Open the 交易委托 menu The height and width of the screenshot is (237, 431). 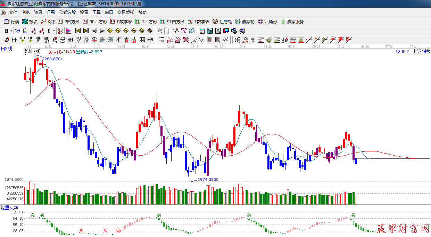click(125, 12)
